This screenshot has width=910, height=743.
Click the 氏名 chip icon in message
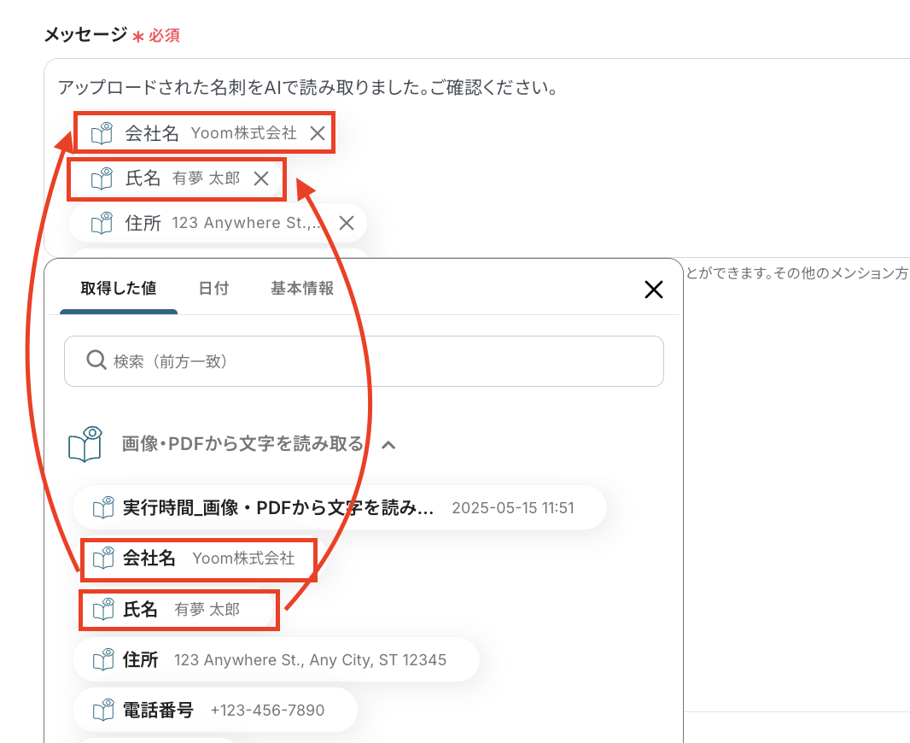tap(102, 178)
